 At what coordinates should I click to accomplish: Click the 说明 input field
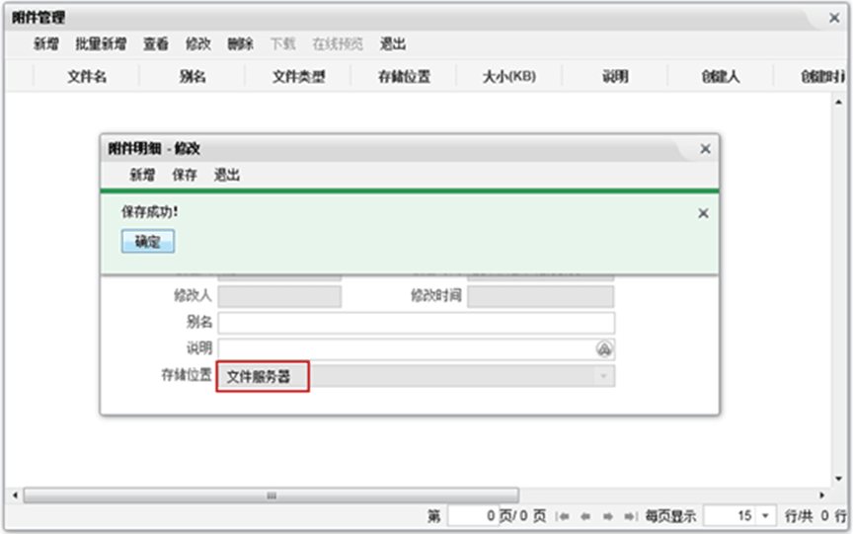[417, 348]
